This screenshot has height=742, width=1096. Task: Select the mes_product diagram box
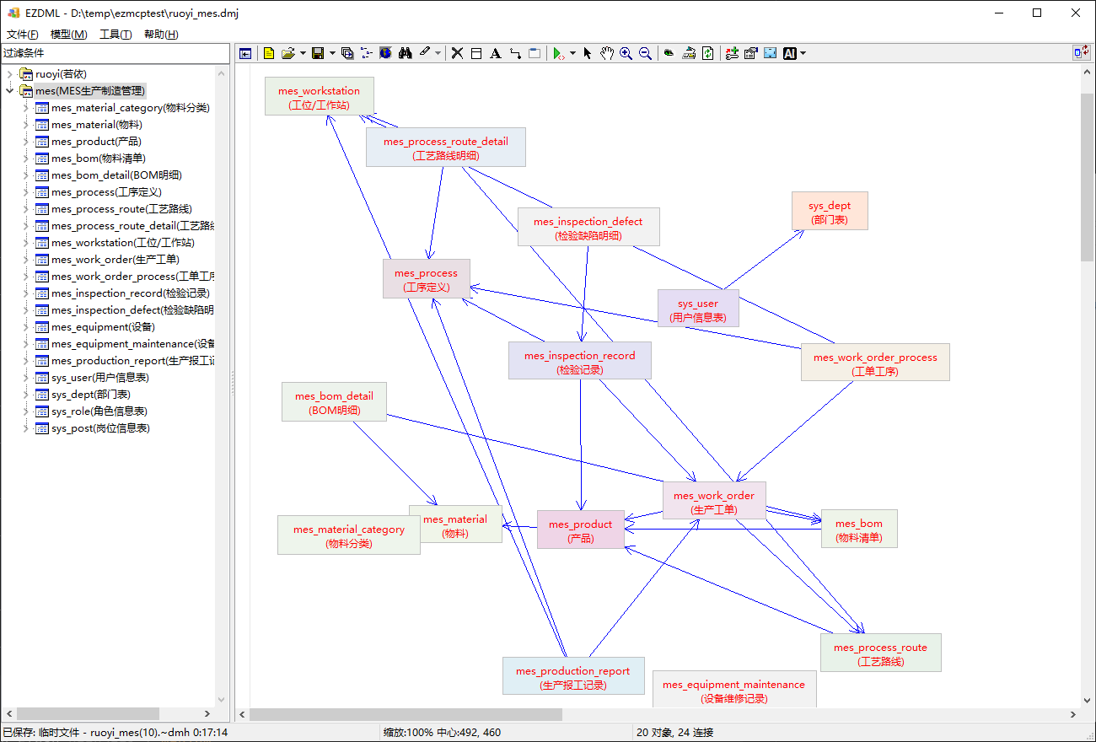581,530
